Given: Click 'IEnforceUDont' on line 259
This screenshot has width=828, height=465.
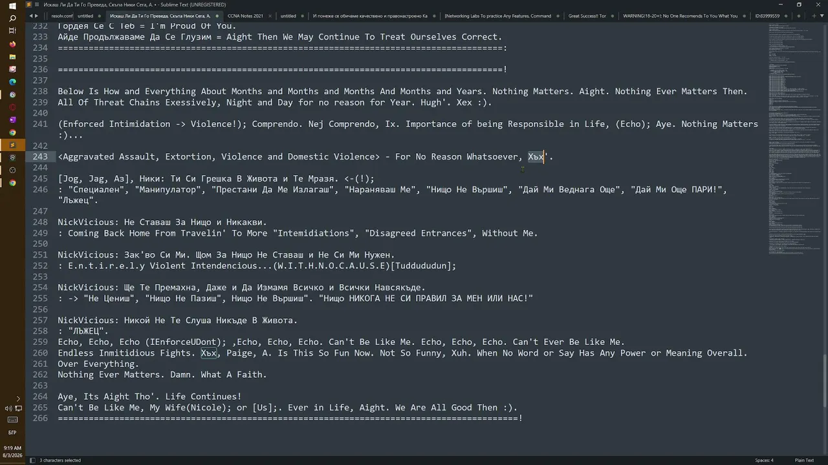Looking at the screenshot, I should 183,342.
